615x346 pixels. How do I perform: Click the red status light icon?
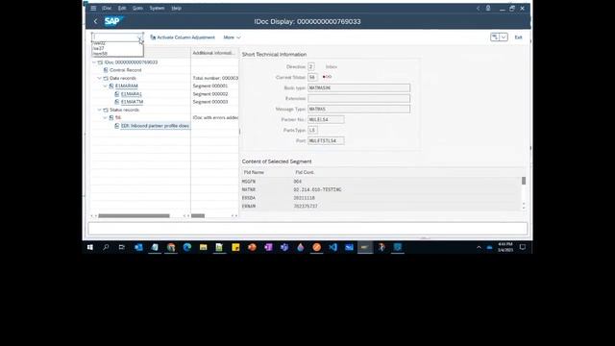coord(327,77)
